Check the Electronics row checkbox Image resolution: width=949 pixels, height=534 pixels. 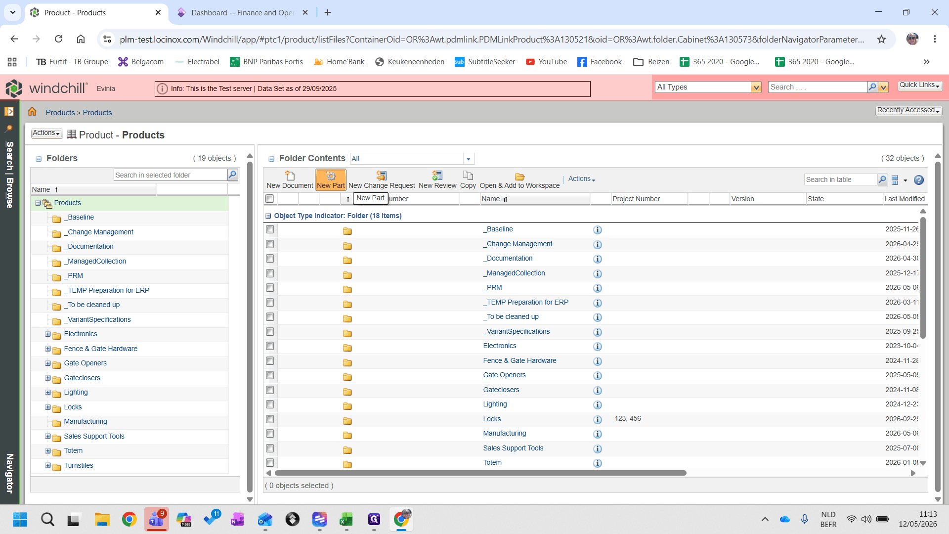[x=270, y=346]
